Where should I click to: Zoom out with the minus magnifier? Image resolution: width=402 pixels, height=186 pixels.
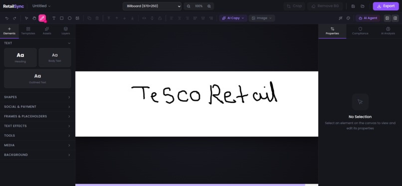[x=189, y=6]
